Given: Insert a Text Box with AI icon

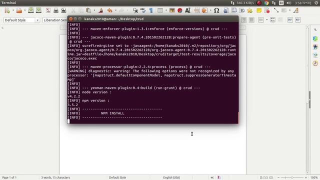Looking at the screenshot, I should (x=188, y=10).
